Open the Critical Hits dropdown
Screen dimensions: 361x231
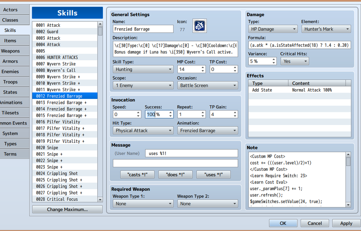[x=294, y=61]
